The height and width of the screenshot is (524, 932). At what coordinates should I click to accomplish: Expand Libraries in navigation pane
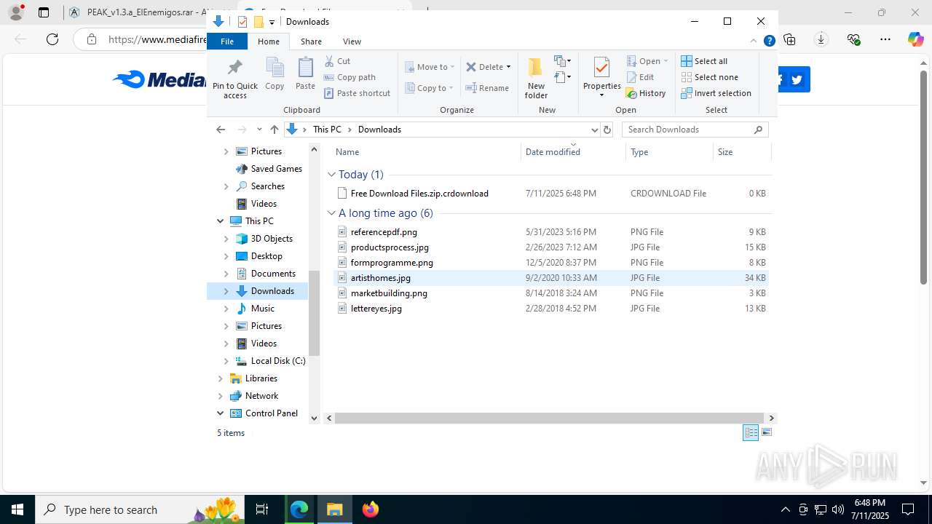pyautogui.click(x=221, y=378)
